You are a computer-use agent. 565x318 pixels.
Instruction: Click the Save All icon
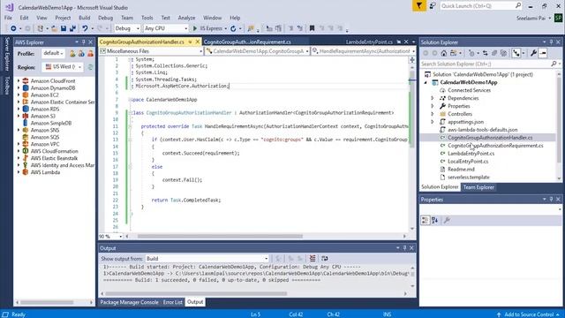pyautogui.click(x=72, y=28)
